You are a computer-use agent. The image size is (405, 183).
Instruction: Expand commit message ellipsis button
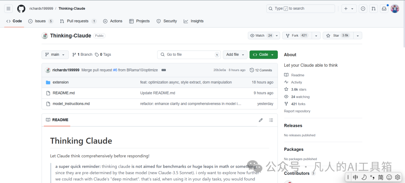click(163, 70)
